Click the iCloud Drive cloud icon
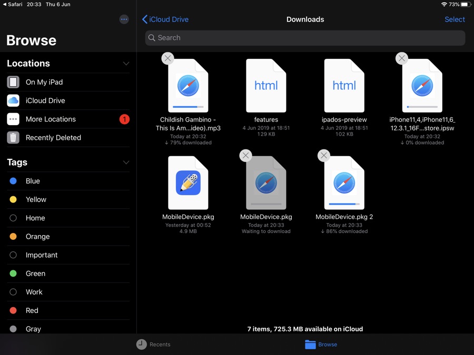Image resolution: width=474 pixels, height=355 pixels. [x=13, y=100]
